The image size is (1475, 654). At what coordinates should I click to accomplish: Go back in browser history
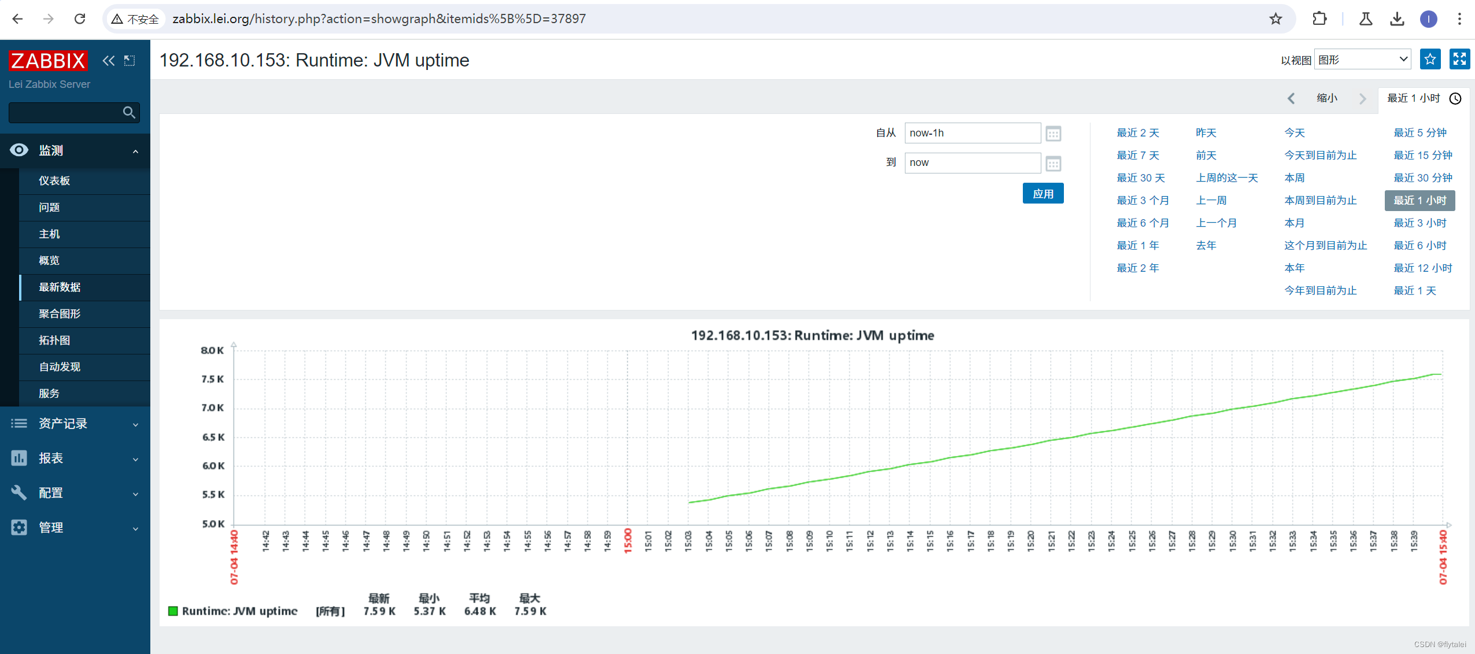[x=17, y=19]
